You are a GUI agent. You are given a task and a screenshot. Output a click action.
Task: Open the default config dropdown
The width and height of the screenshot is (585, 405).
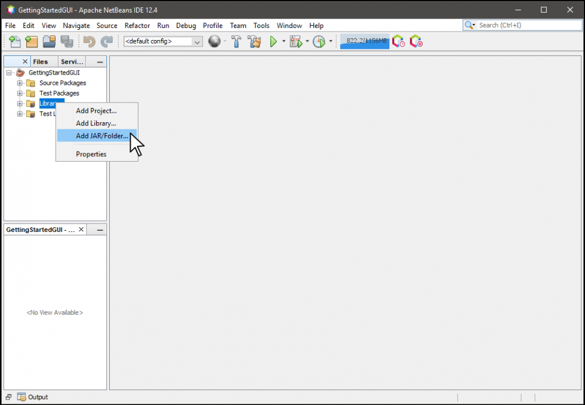[197, 41]
